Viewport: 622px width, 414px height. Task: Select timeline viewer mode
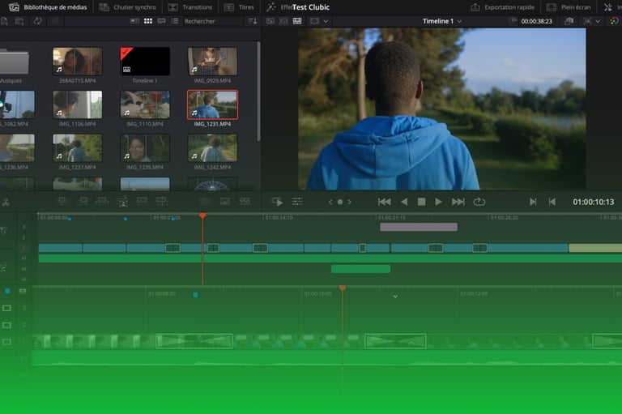click(297, 21)
